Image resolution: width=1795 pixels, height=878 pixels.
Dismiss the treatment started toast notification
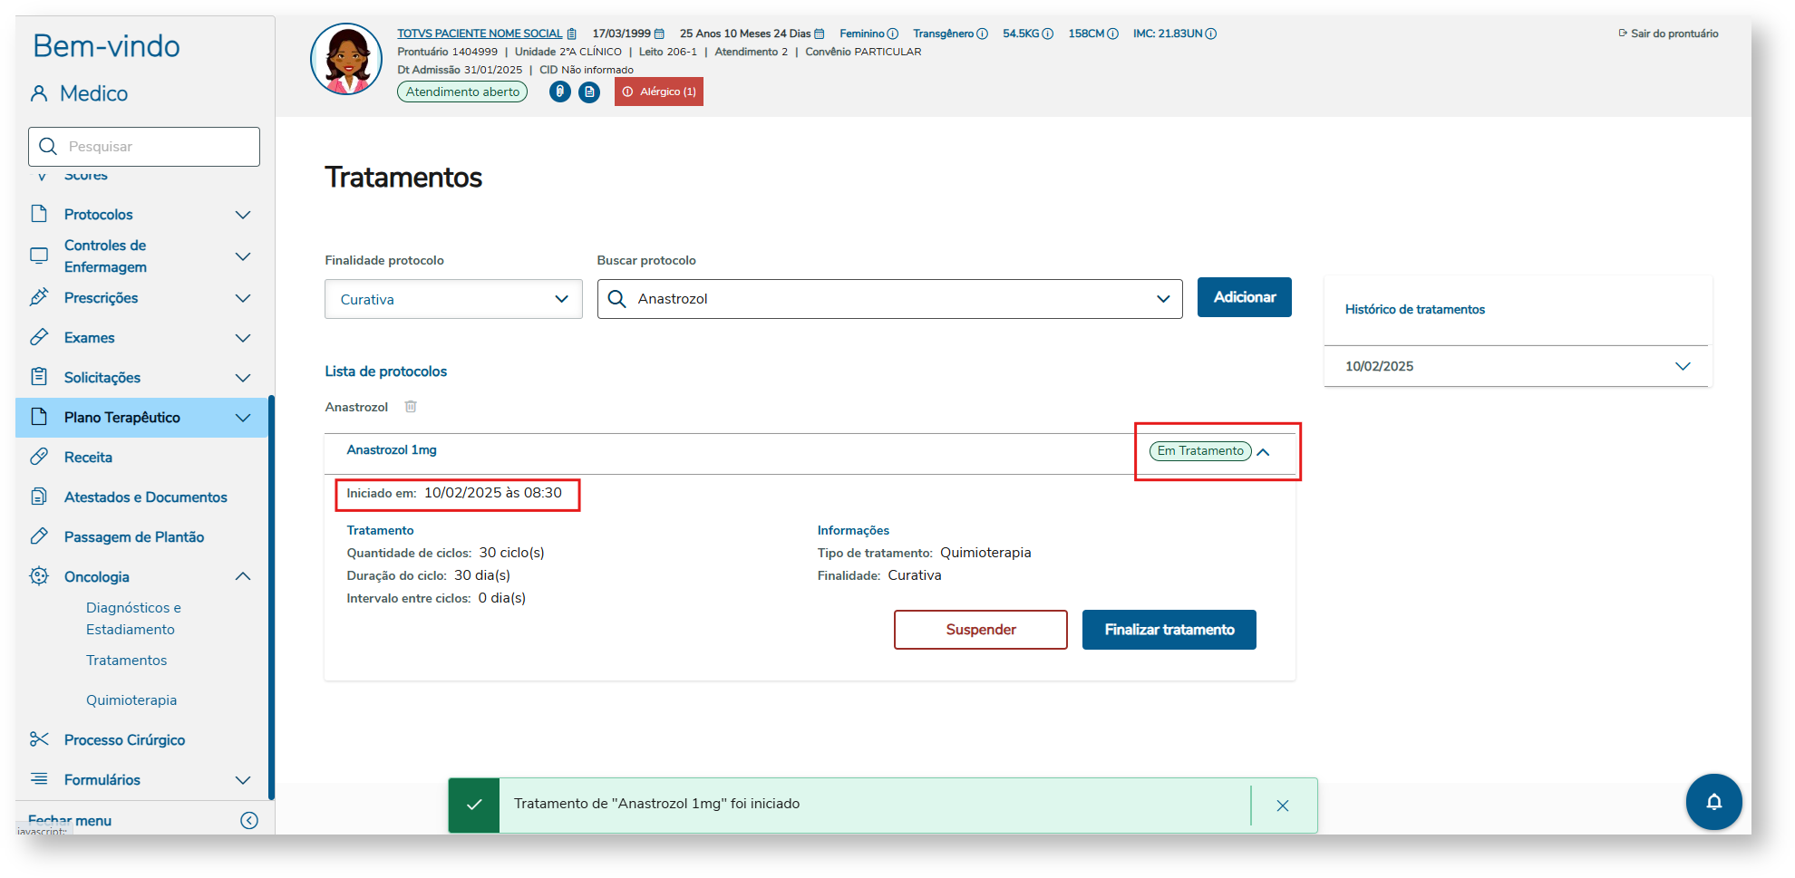(1283, 806)
